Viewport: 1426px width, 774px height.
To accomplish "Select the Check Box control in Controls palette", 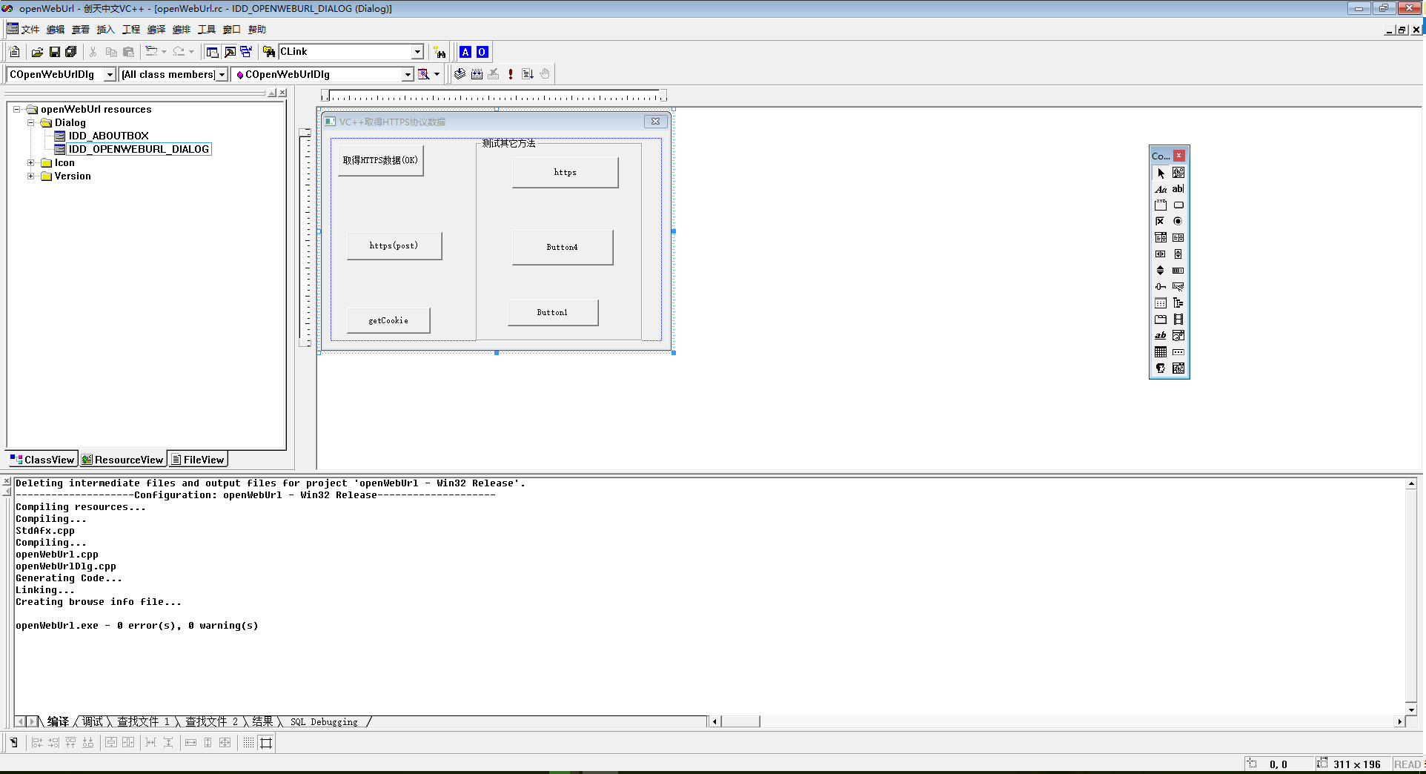I will coord(1160,222).
